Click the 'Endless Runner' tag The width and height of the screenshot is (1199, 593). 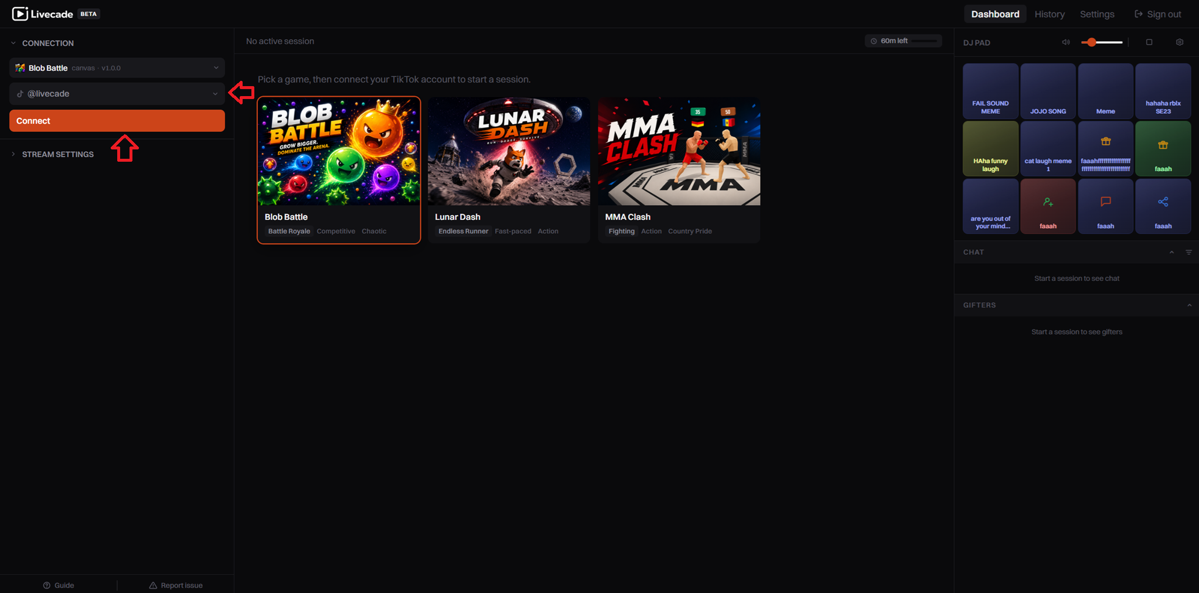(x=463, y=231)
